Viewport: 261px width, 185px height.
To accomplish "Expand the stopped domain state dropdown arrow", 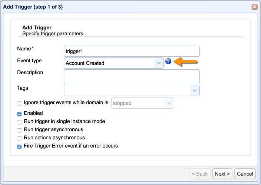I will pyautogui.click(x=169, y=103).
